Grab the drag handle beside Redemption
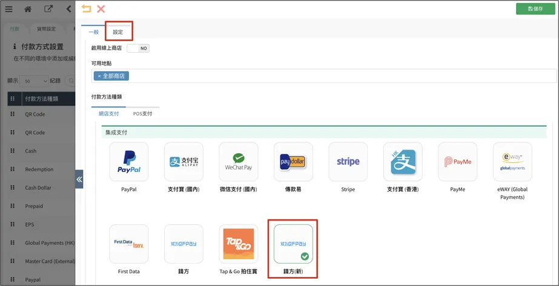Screen dimensions: 559x286 tap(13, 169)
